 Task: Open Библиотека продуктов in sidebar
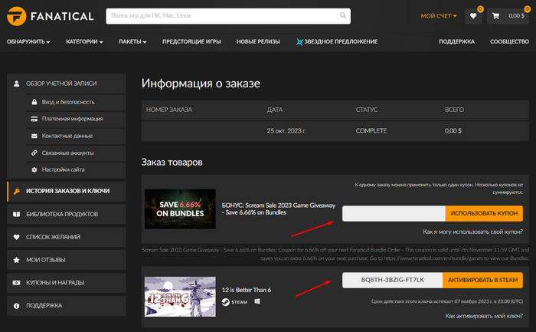tap(63, 214)
